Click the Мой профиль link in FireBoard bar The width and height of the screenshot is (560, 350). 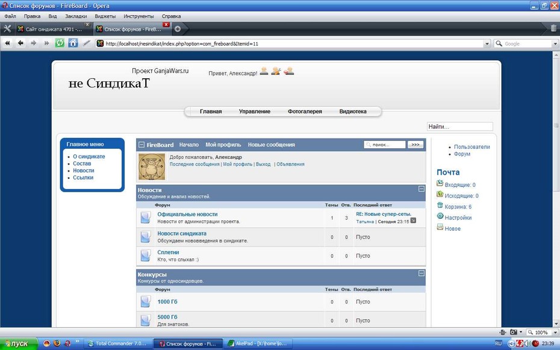tap(223, 145)
